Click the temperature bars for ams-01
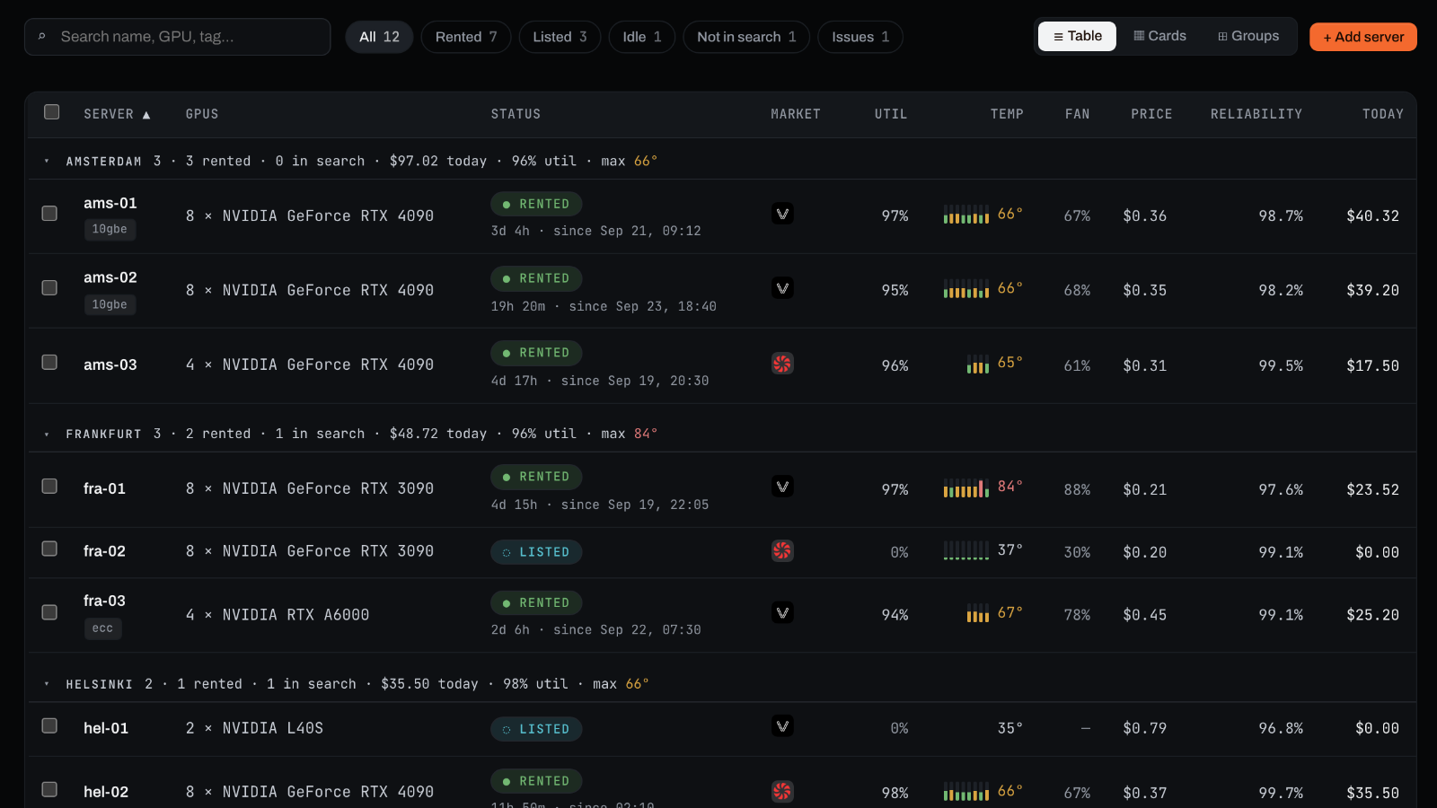This screenshot has width=1437, height=808. point(966,215)
